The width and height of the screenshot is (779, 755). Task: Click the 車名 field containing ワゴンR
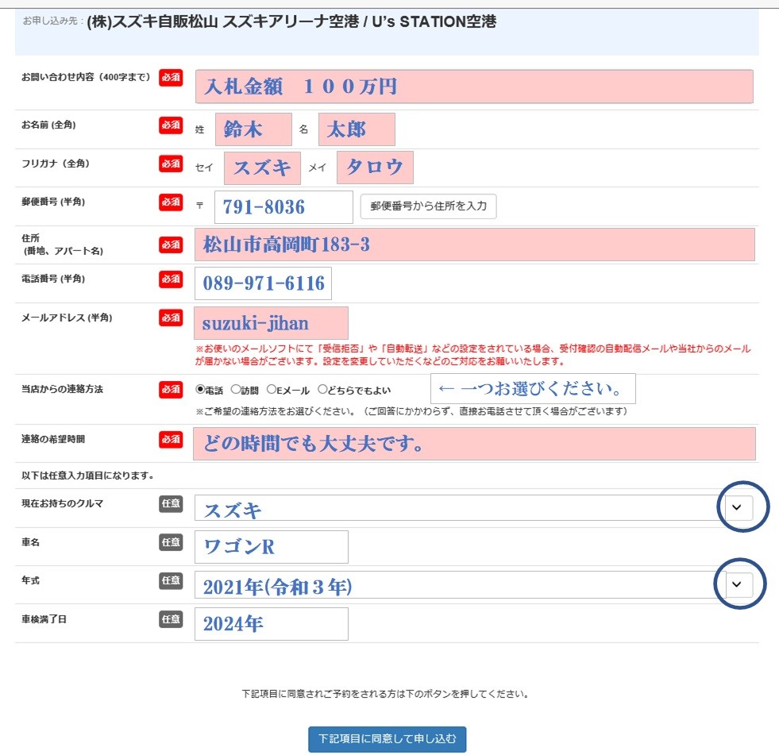[x=272, y=547]
